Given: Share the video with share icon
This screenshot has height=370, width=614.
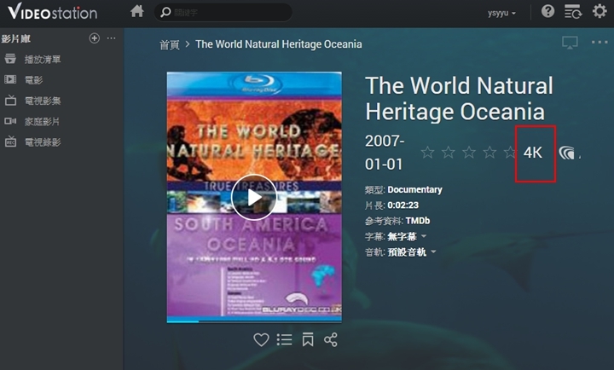Looking at the screenshot, I should coord(331,339).
